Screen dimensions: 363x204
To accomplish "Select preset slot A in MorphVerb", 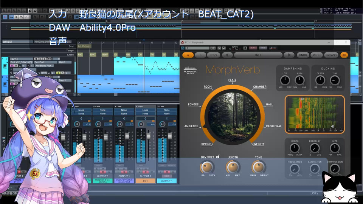I will [188, 55].
